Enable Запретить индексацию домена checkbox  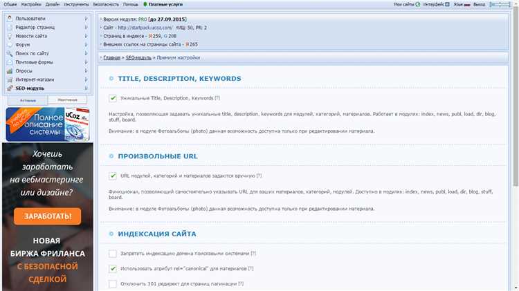coord(113,254)
